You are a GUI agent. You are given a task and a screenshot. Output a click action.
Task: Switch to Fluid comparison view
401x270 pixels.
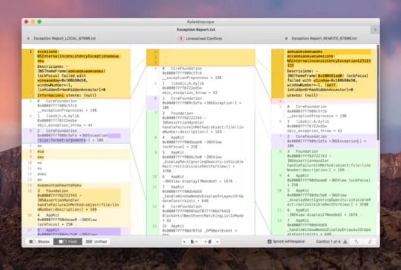[x=68, y=241]
